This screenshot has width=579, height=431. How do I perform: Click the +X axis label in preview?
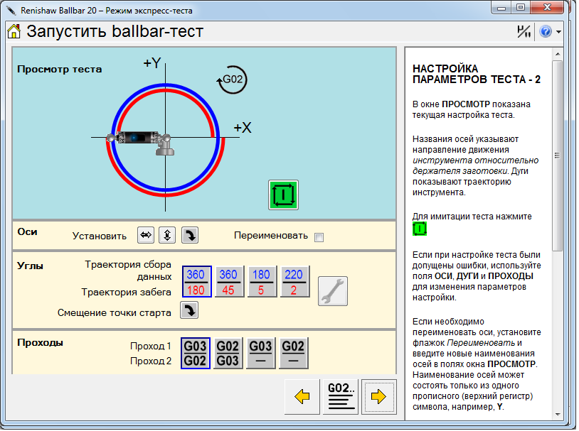(243, 128)
